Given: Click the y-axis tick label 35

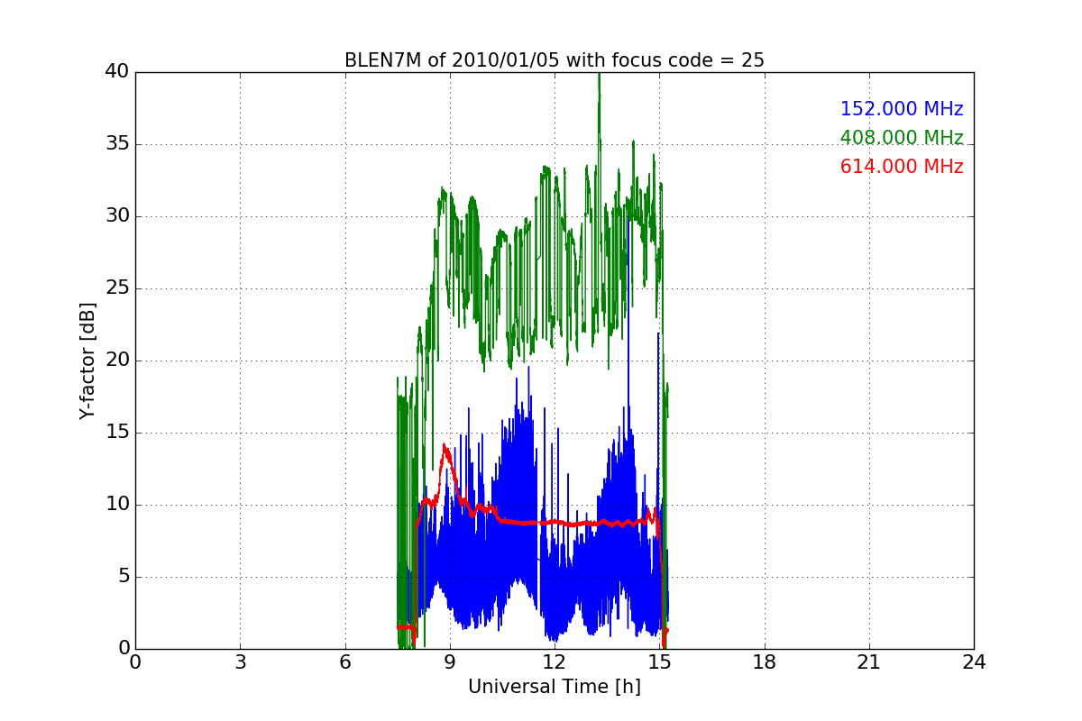Looking at the screenshot, I should pyautogui.click(x=116, y=144).
